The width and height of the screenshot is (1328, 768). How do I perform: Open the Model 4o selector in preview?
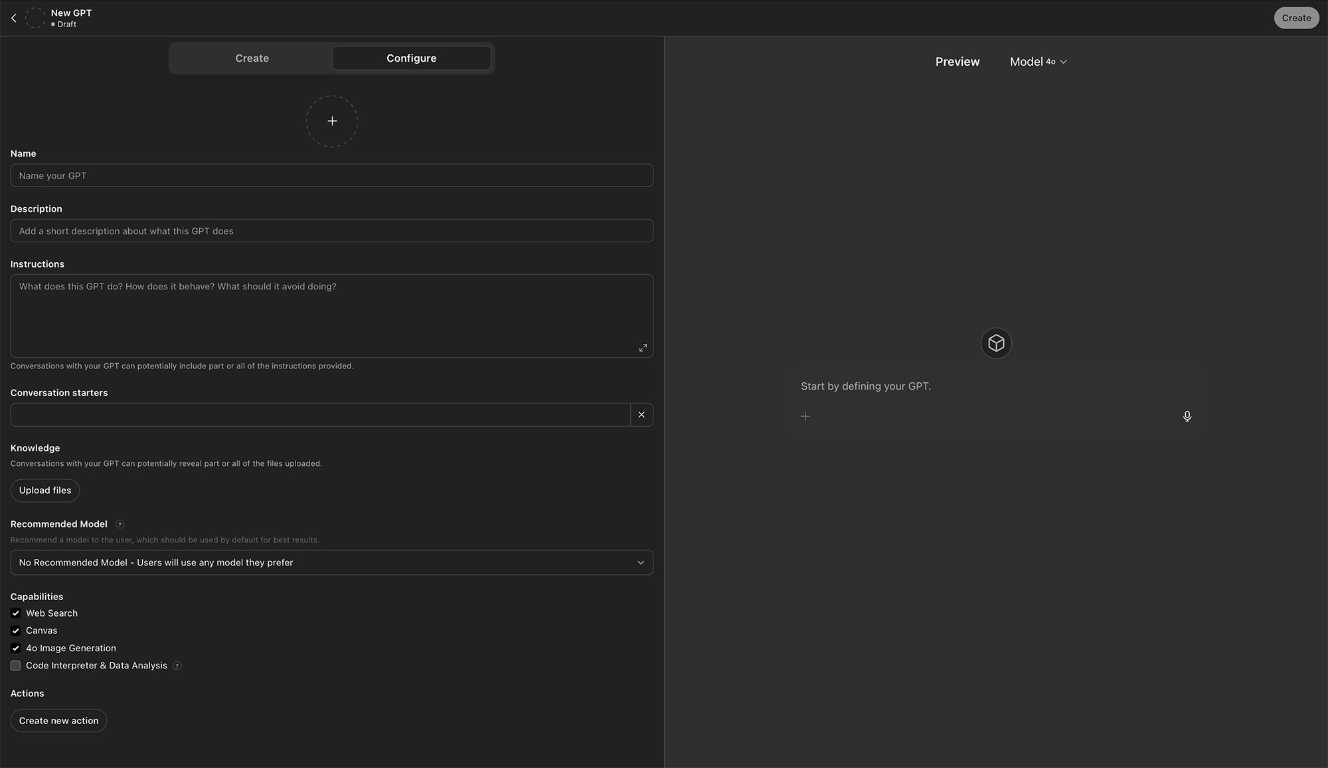click(1038, 61)
